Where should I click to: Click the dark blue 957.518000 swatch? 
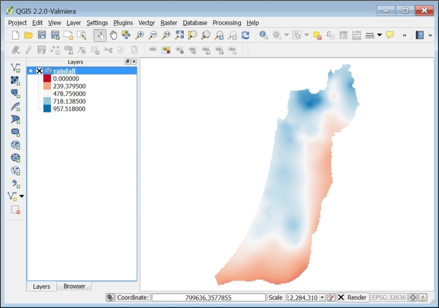[x=47, y=109]
